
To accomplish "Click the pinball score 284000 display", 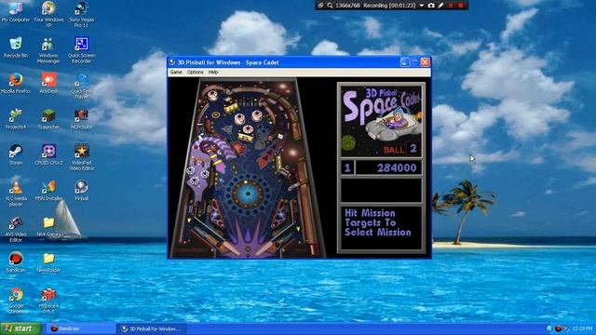I will [388, 167].
